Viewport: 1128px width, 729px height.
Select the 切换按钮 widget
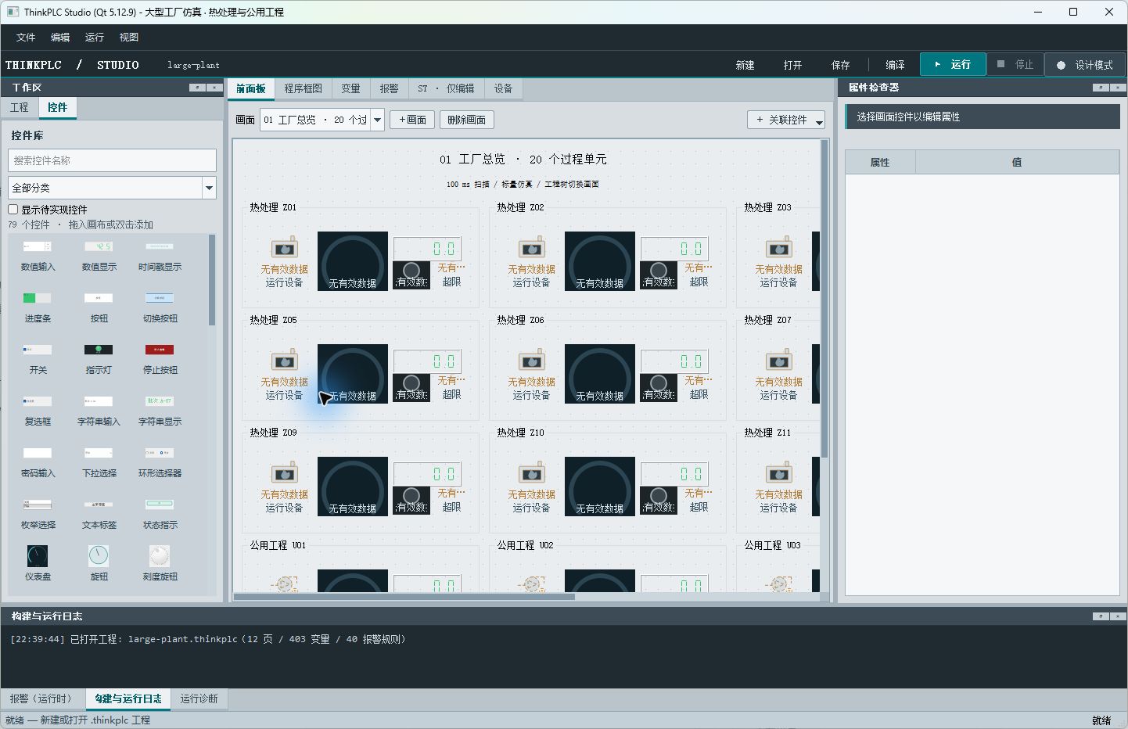160,307
